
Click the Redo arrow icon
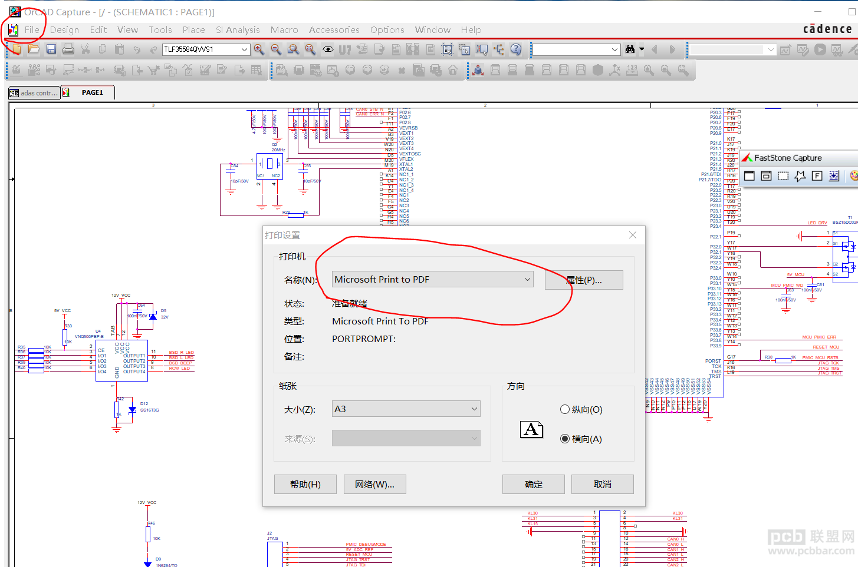tap(154, 49)
